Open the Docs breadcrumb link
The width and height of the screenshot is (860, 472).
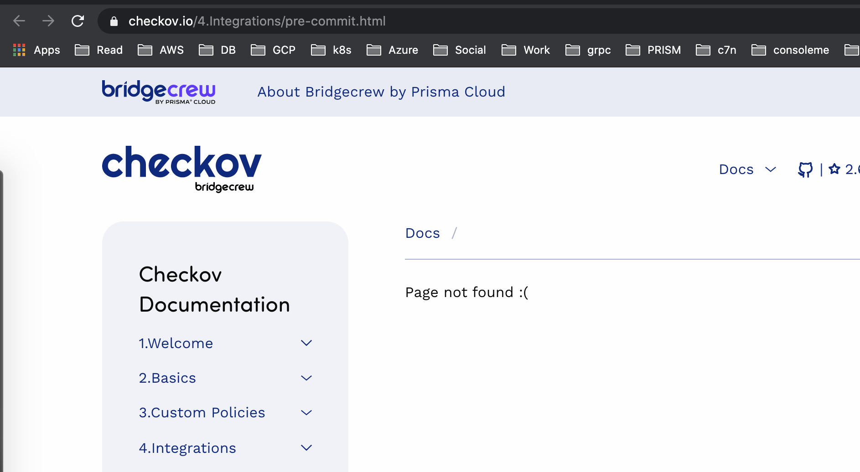click(x=422, y=233)
